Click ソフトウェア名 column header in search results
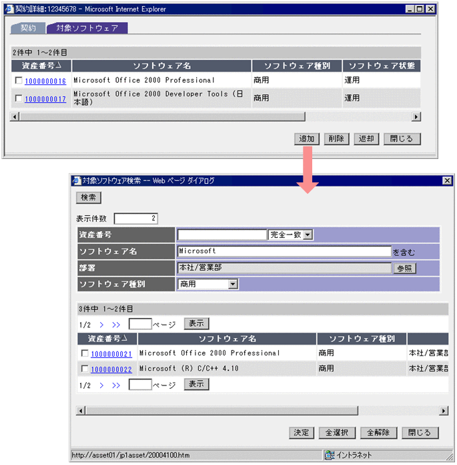 click(x=227, y=338)
